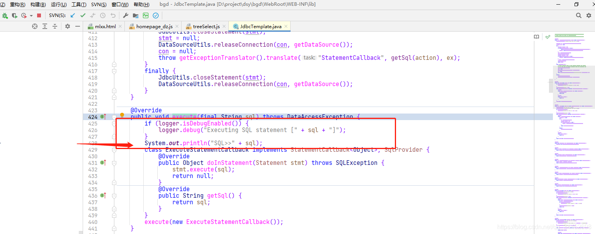Click line number 424 in gutter
Screen dimensions: 595x234
93,117
